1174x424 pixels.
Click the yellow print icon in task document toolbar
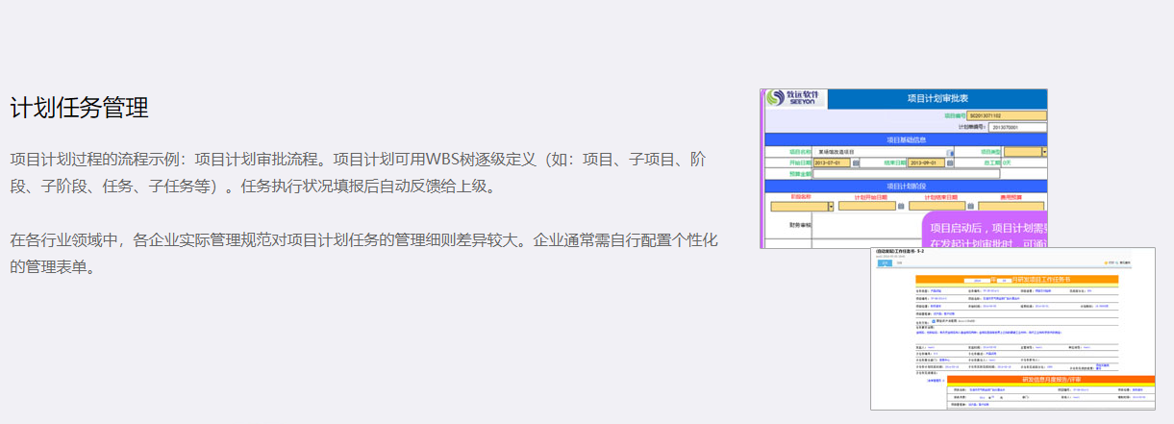click(1104, 262)
